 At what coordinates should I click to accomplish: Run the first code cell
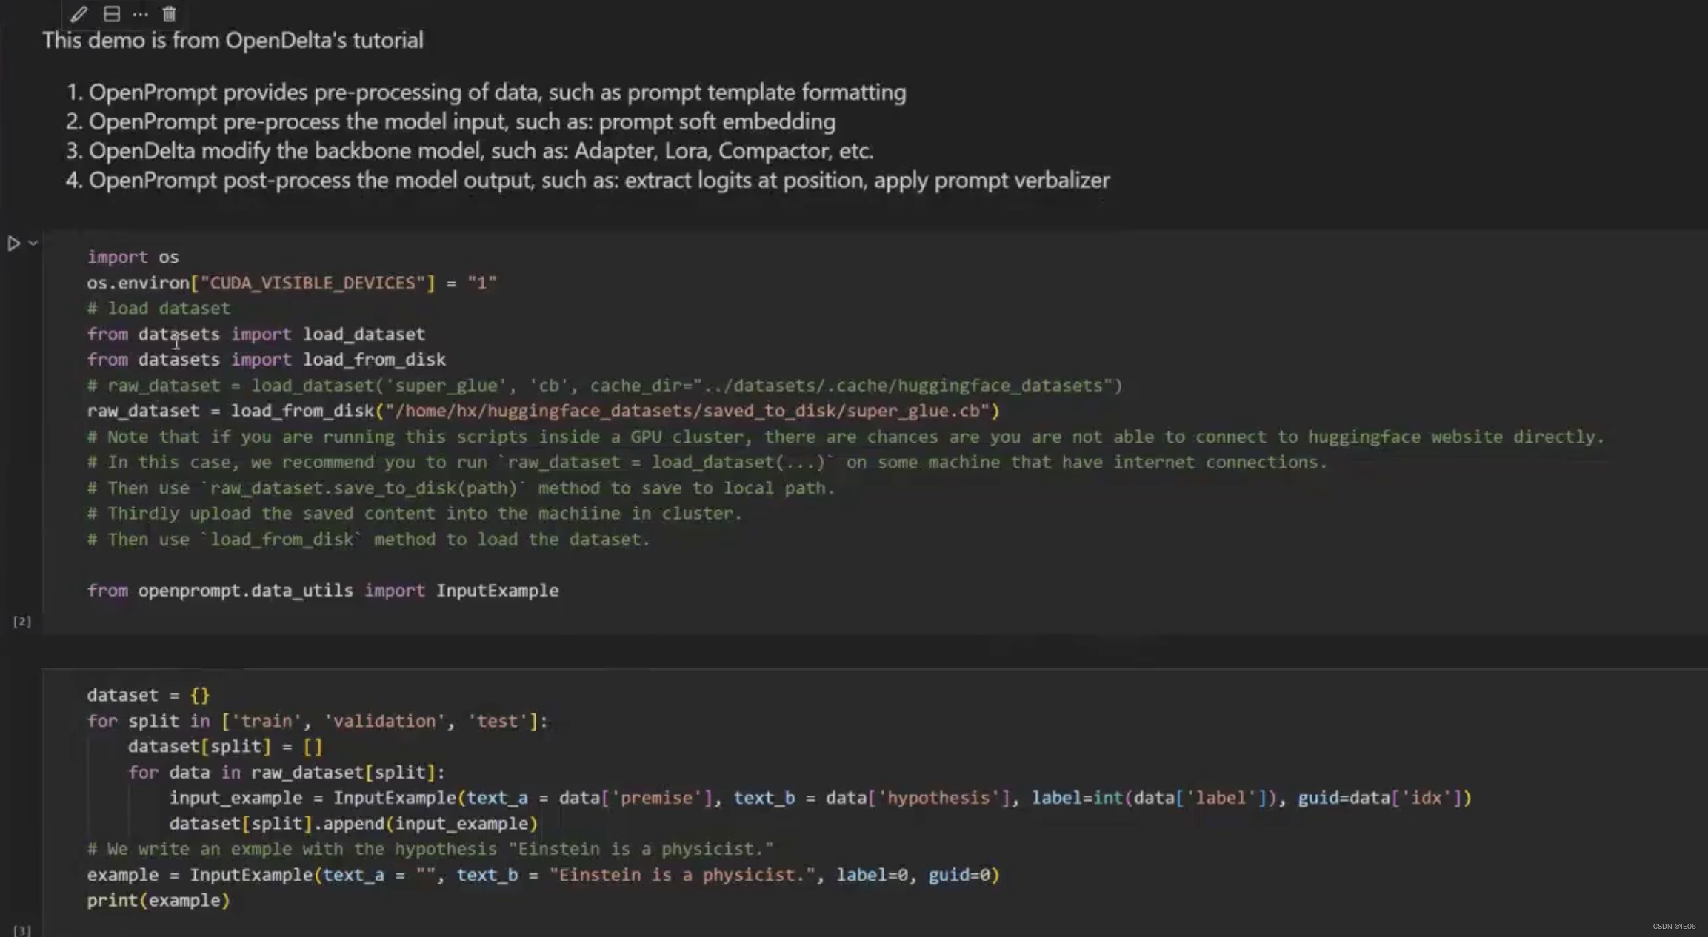click(x=13, y=244)
